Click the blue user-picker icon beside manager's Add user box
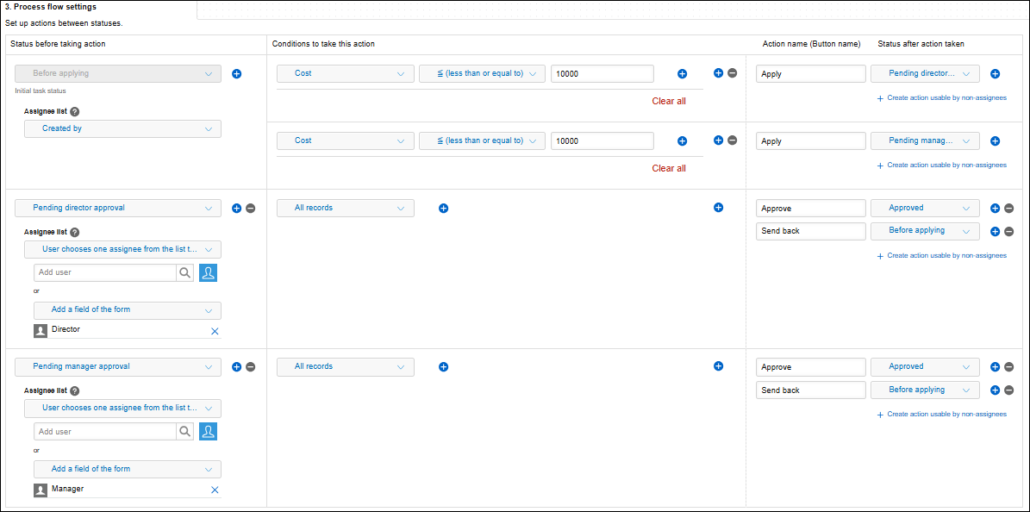This screenshot has width=1030, height=512. pos(208,431)
